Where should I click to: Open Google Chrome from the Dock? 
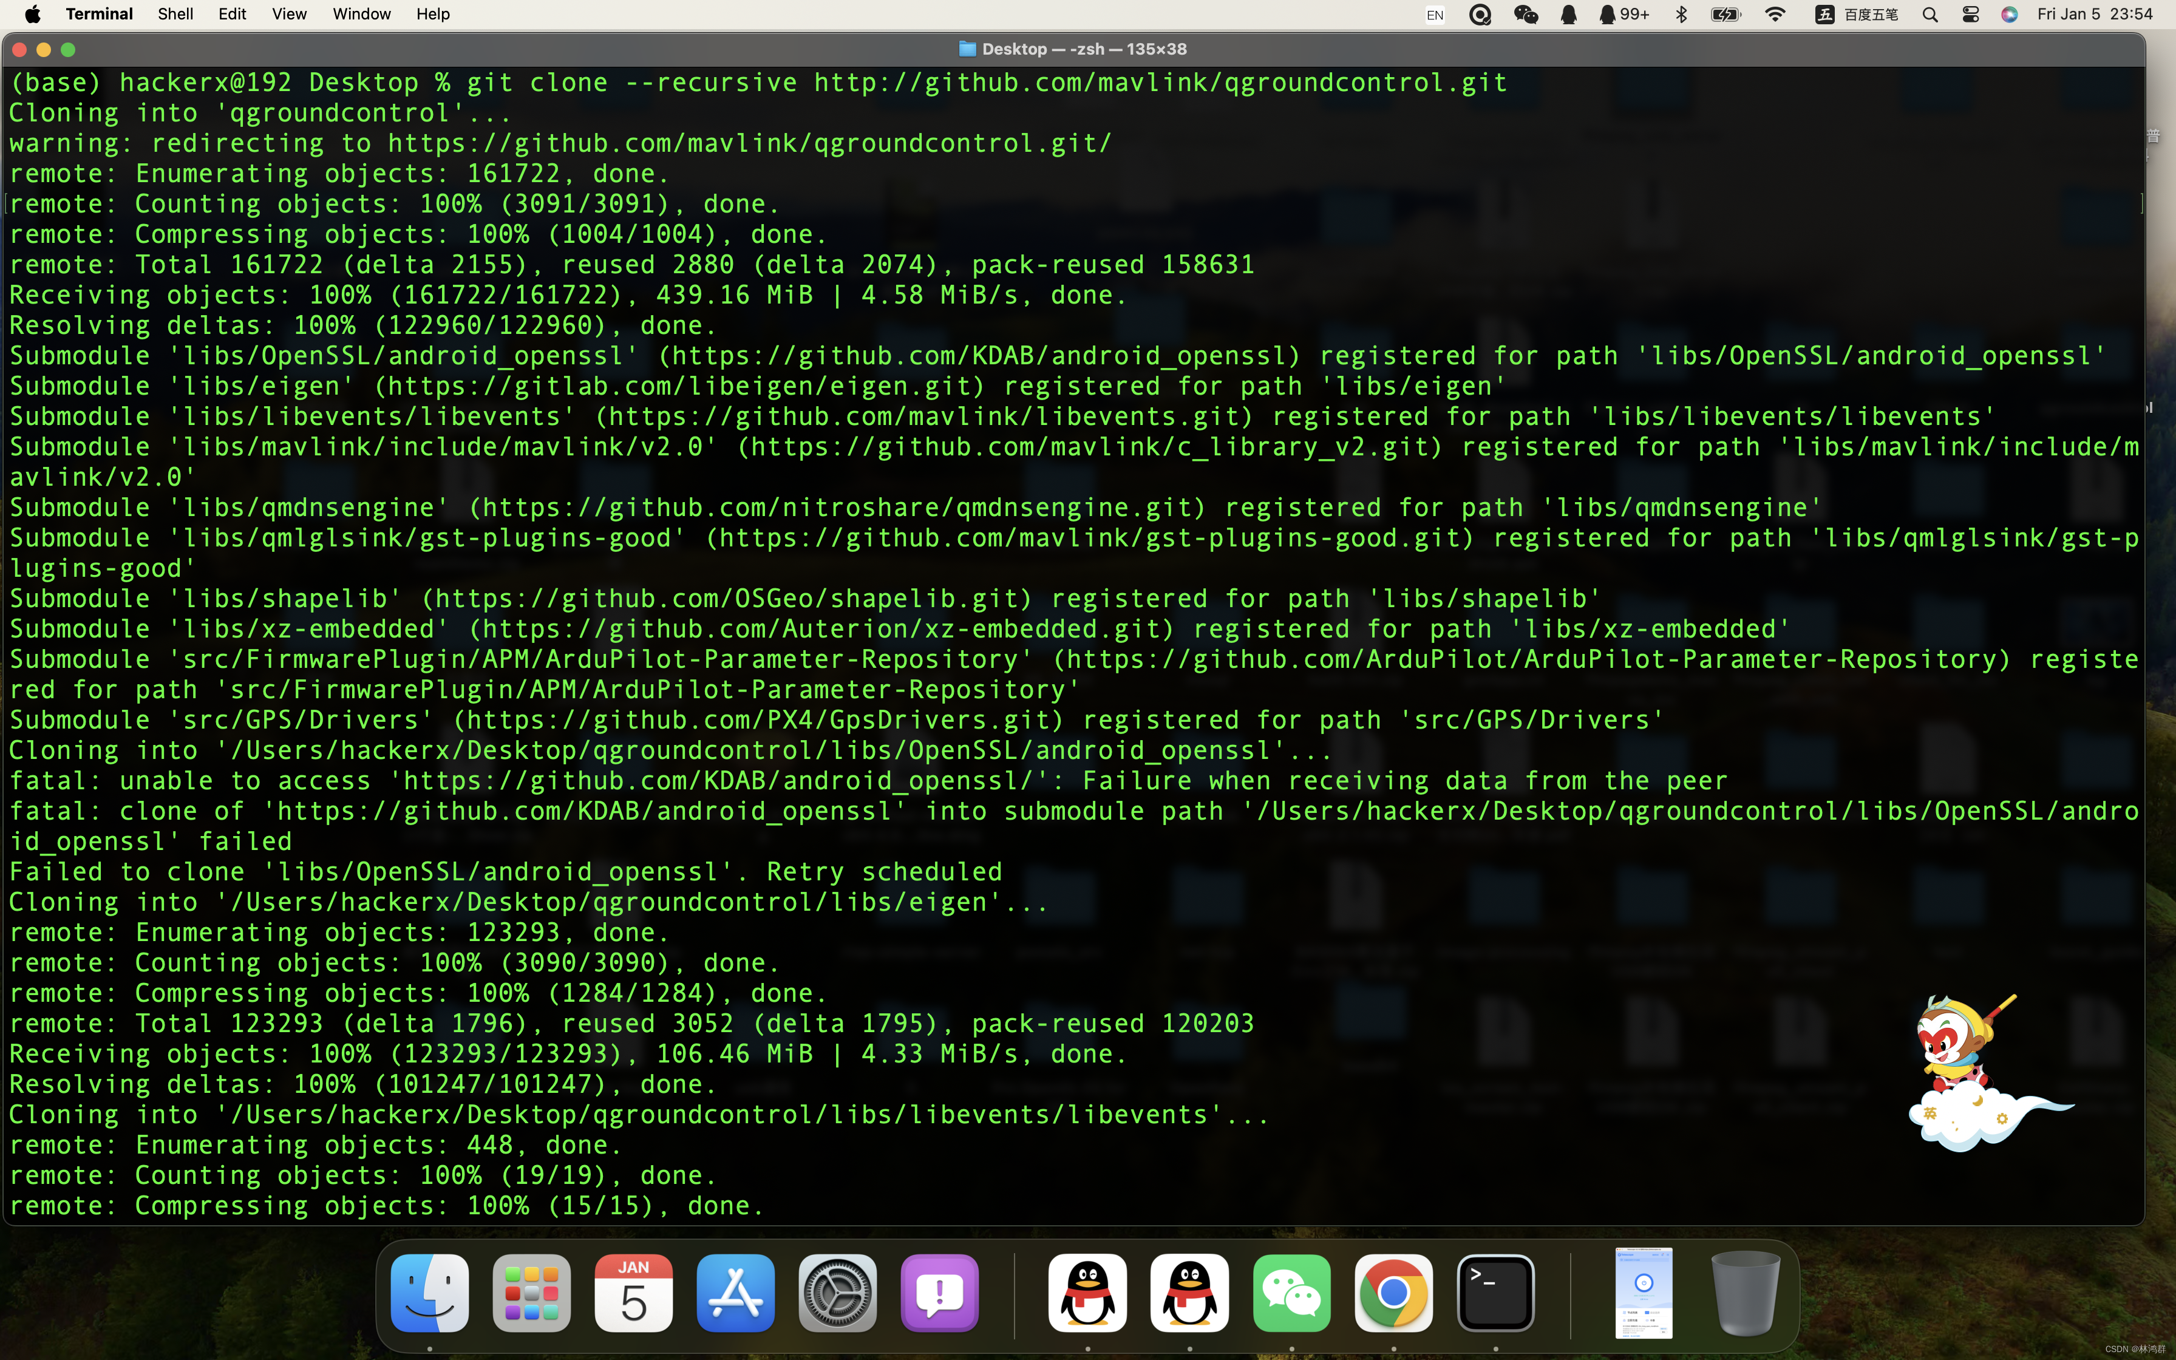point(1394,1293)
